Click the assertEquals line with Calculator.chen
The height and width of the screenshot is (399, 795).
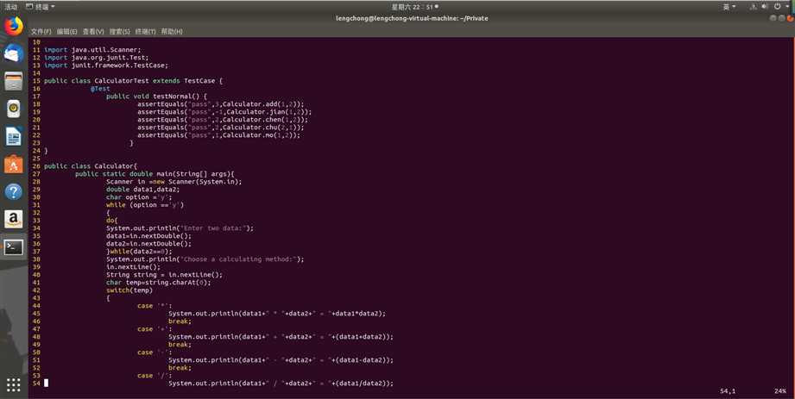(223, 120)
